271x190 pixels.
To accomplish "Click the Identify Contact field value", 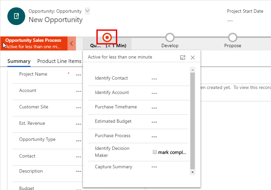I will click(x=154, y=79).
